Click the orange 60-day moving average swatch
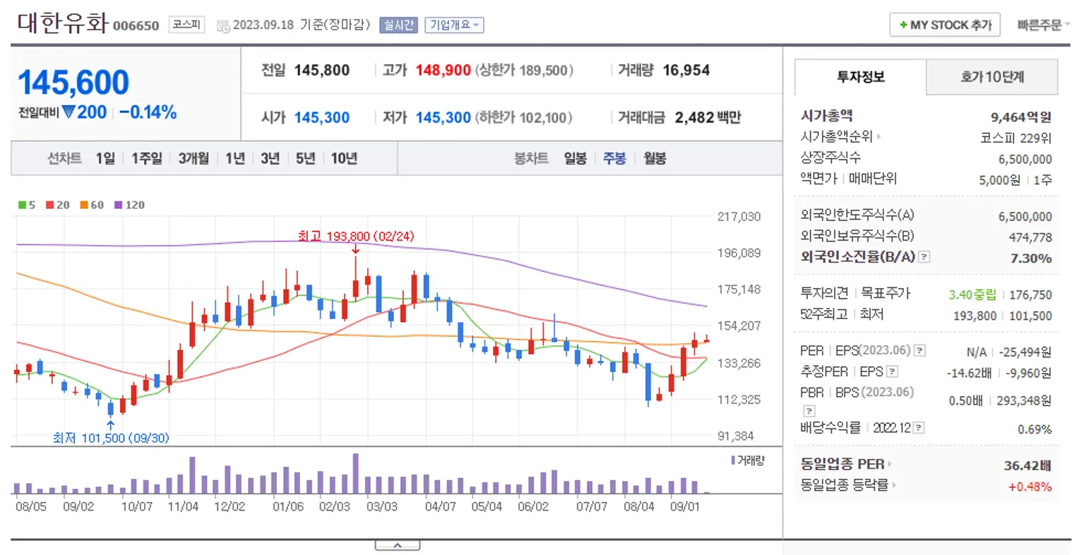1084x555 pixels. pyautogui.click(x=84, y=205)
